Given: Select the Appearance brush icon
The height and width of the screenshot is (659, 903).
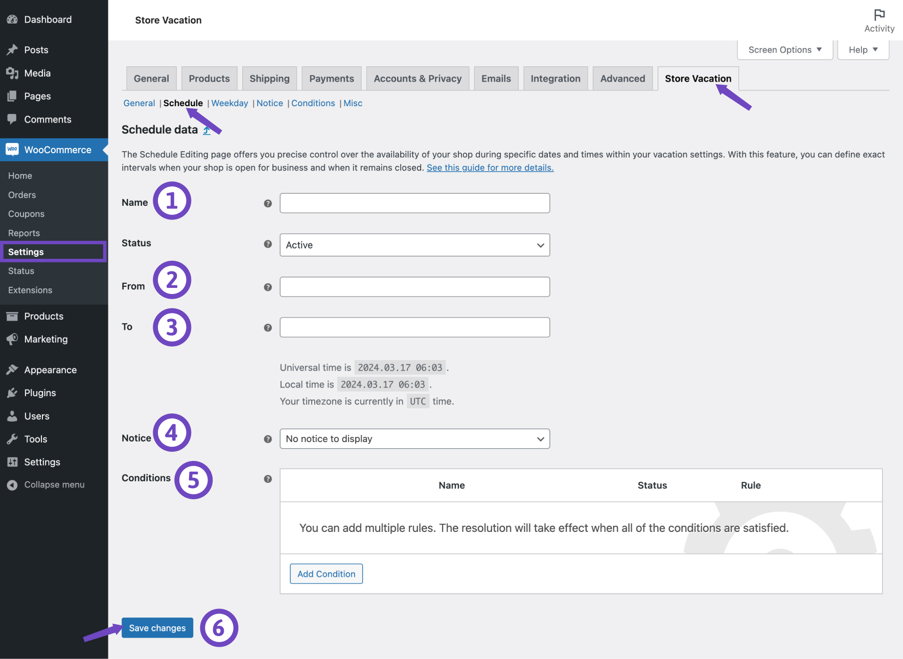Looking at the screenshot, I should coord(13,370).
